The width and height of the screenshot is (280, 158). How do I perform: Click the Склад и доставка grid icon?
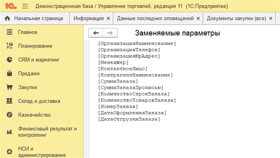pyautogui.click(x=10, y=101)
